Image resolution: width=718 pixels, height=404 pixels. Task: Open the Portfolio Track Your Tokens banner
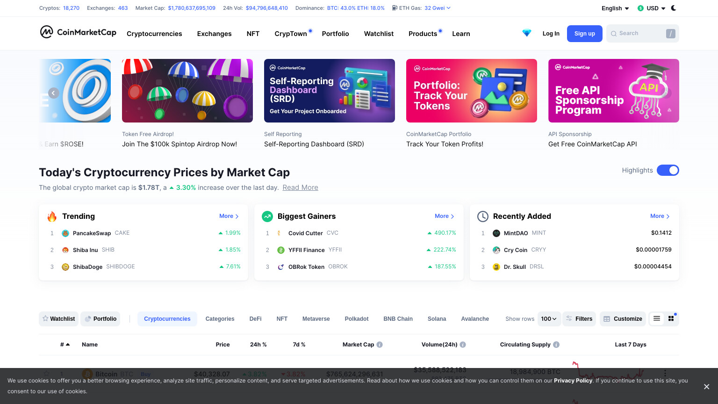click(472, 91)
